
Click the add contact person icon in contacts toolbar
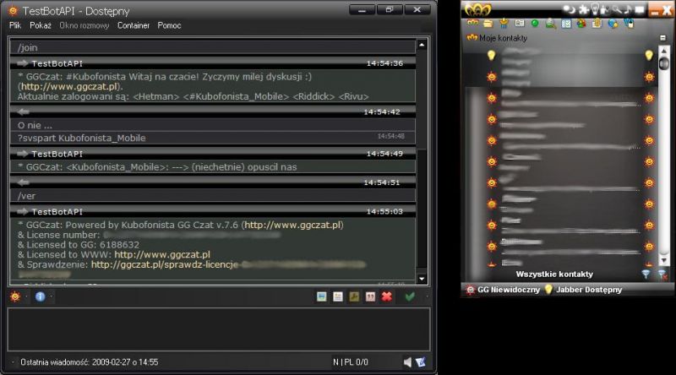pos(504,24)
